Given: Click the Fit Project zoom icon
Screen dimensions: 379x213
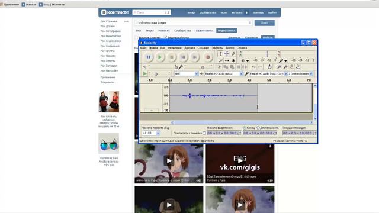Looking at the screenshot, I should tap(298, 67).
